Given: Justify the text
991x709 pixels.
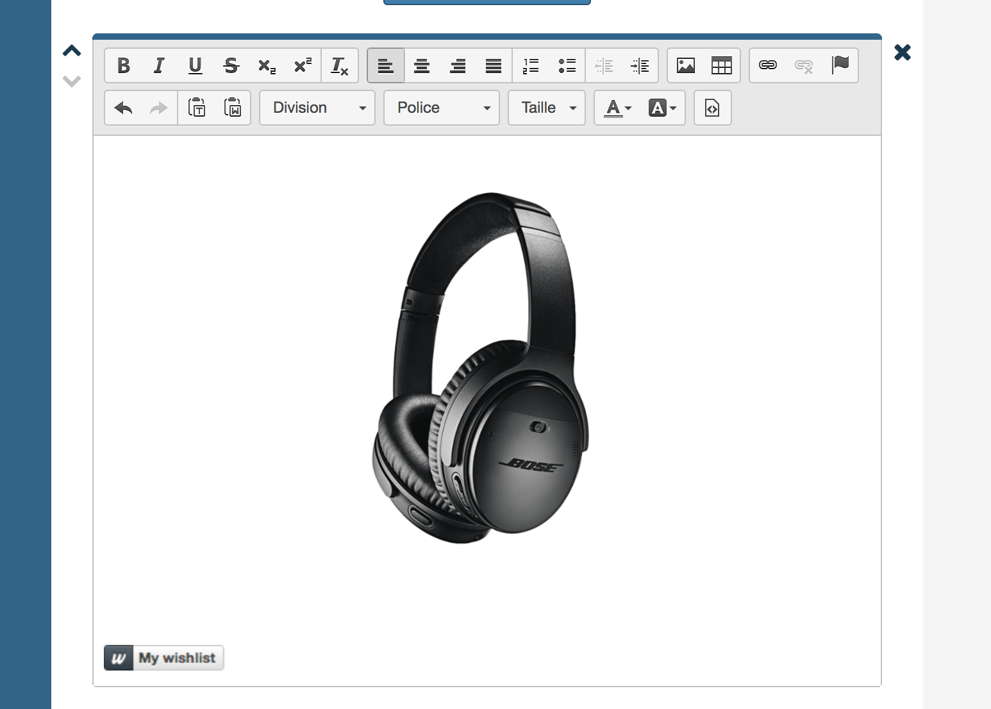Looking at the screenshot, I should [x=494, y=65].
